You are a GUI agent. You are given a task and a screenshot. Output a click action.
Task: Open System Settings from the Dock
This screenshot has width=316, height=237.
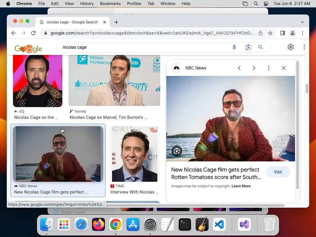click(x=150, y=224)
